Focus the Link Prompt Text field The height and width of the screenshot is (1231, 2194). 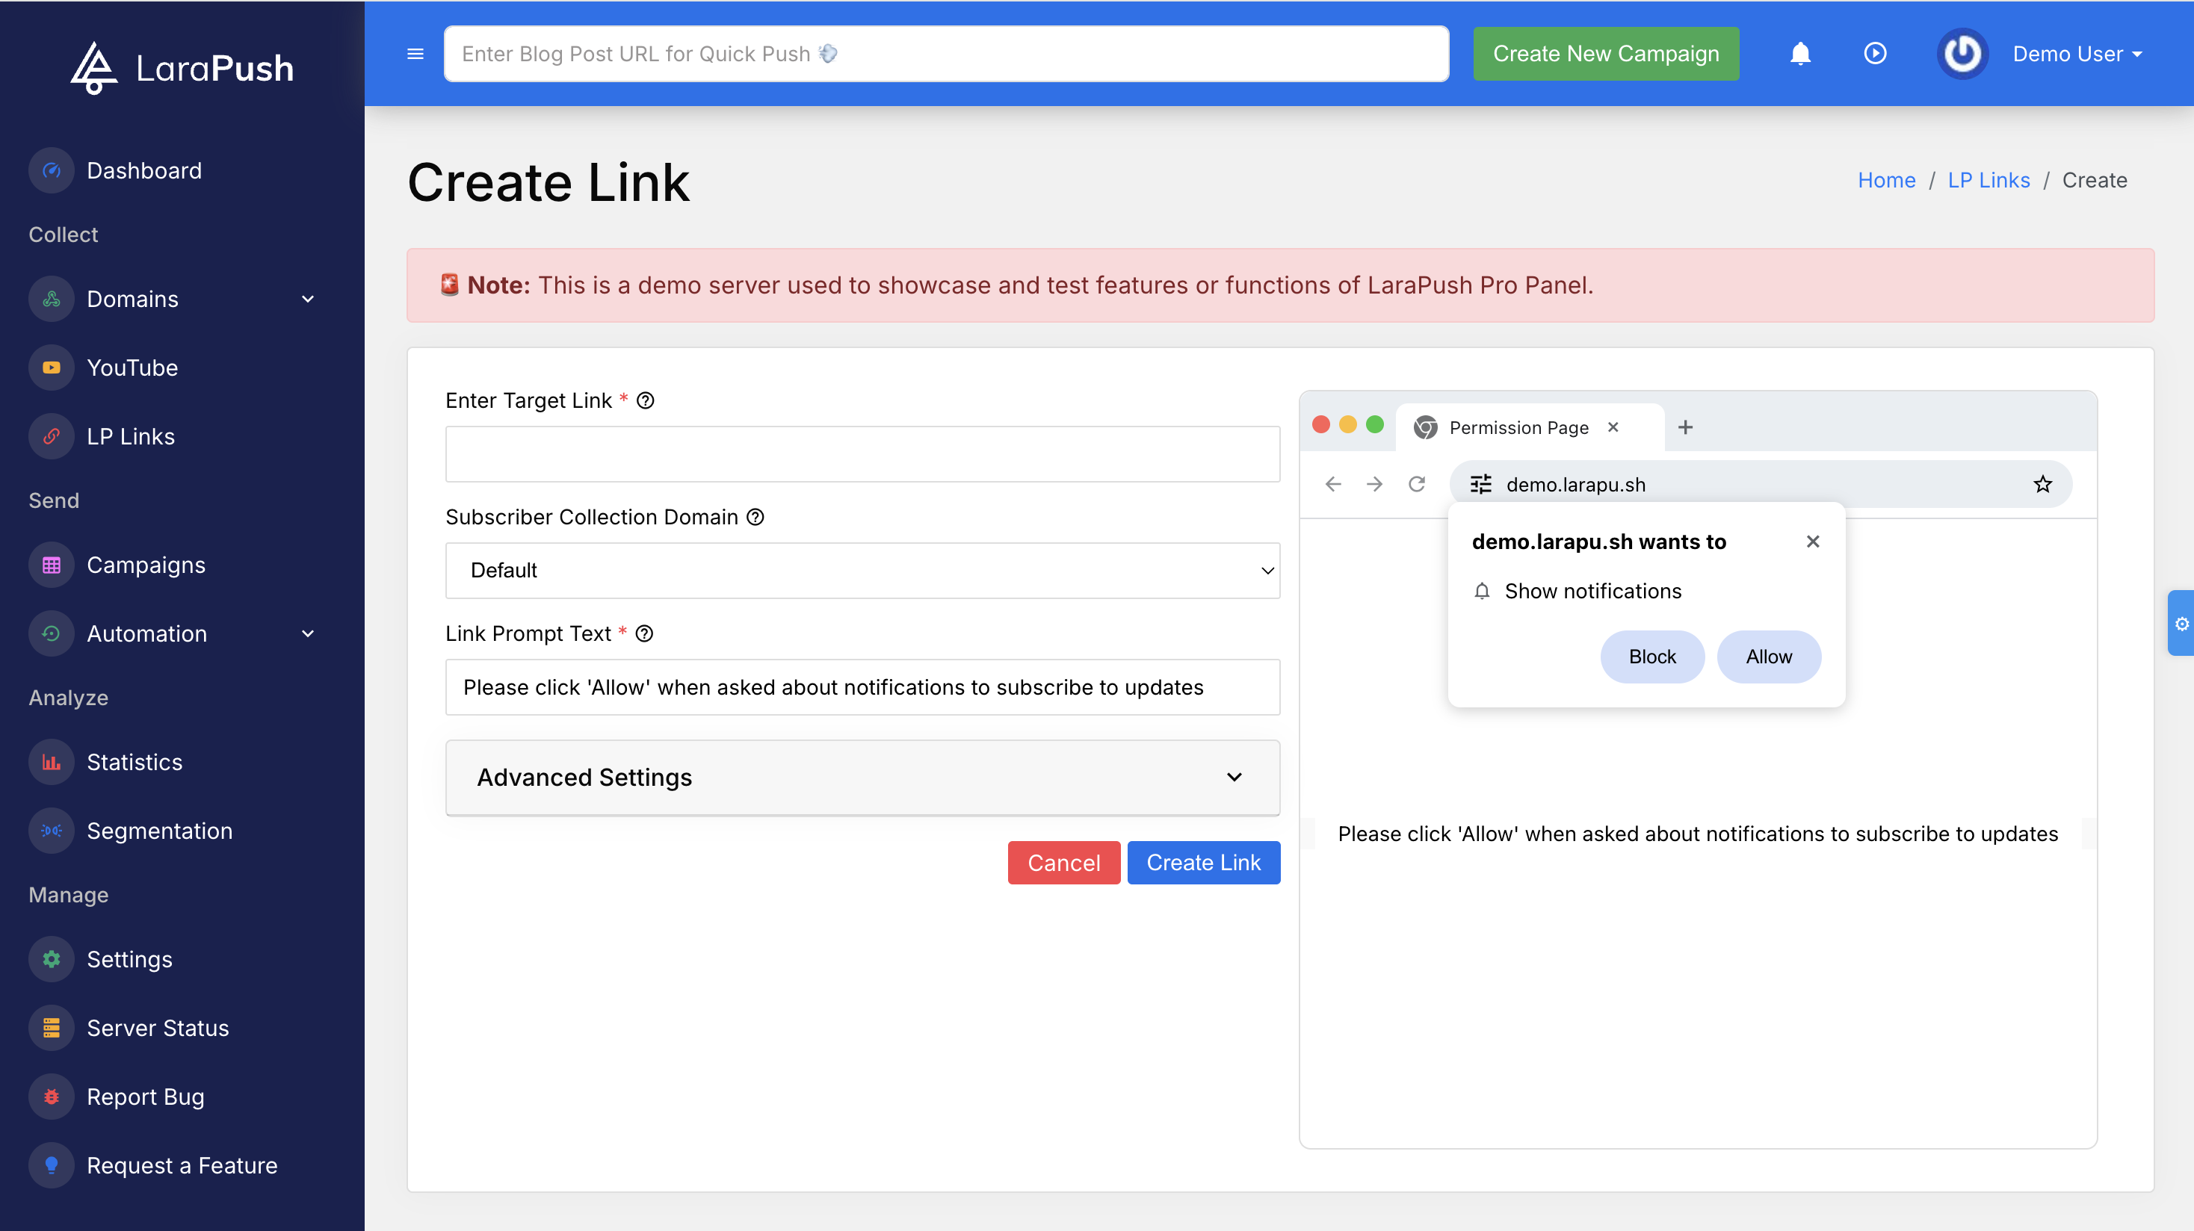click(862, 687)
